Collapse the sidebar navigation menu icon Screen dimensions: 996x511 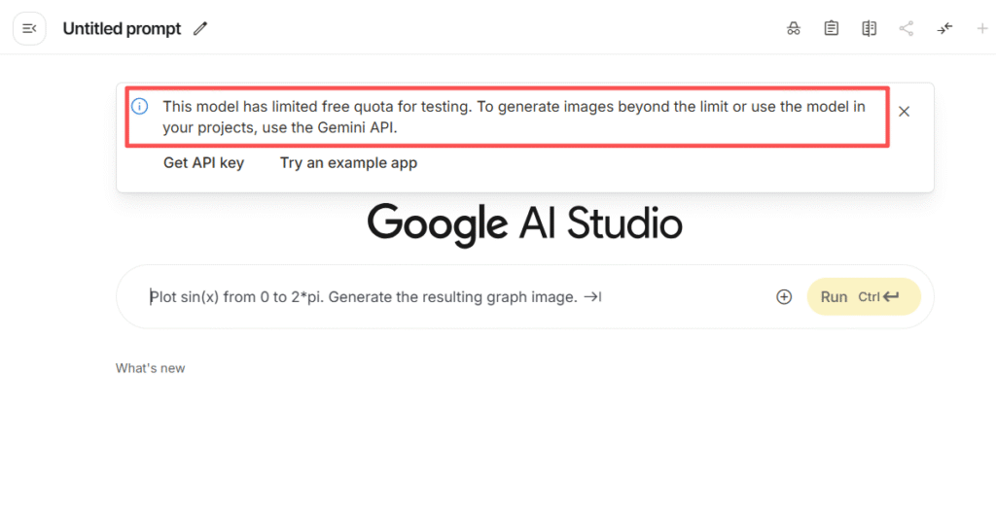tap(29, 28)
